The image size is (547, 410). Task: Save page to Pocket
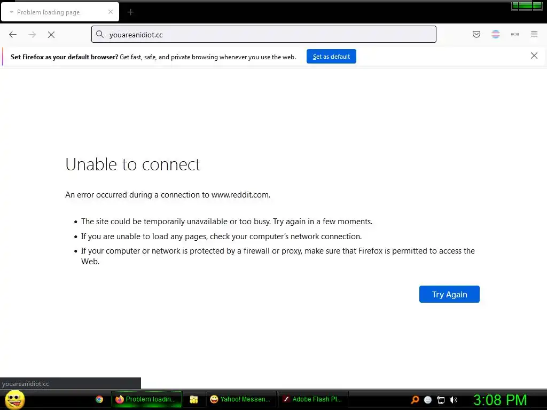click(476, 34)
